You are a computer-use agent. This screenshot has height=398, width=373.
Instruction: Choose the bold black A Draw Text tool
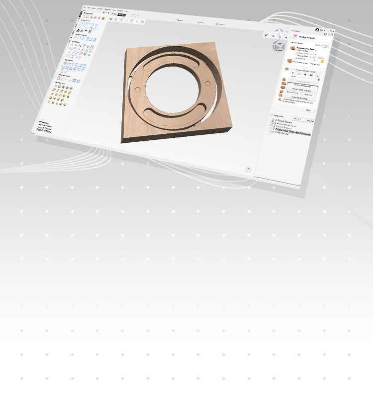pos(78,30)
